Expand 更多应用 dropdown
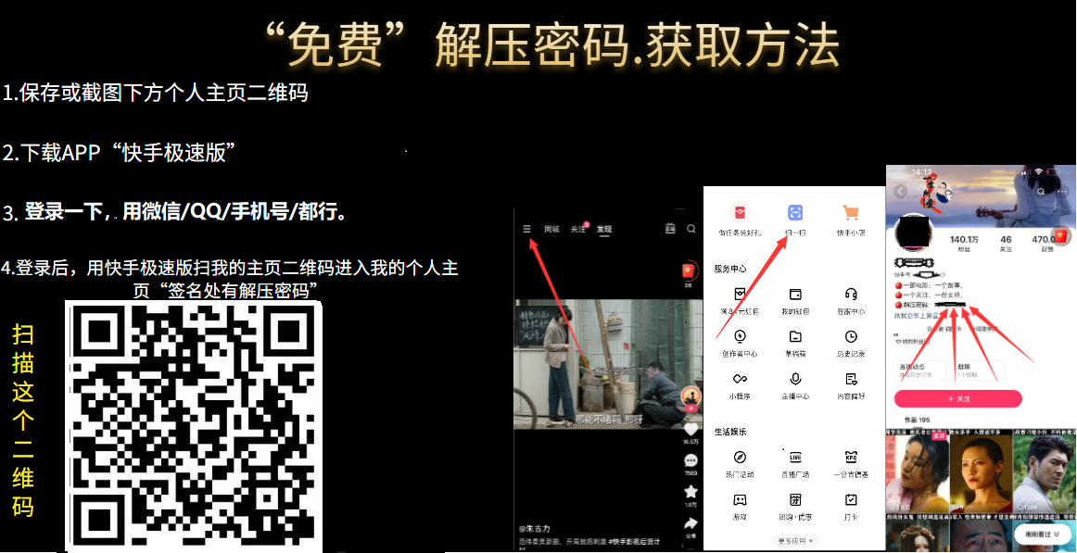 click(x=795, y=541)
